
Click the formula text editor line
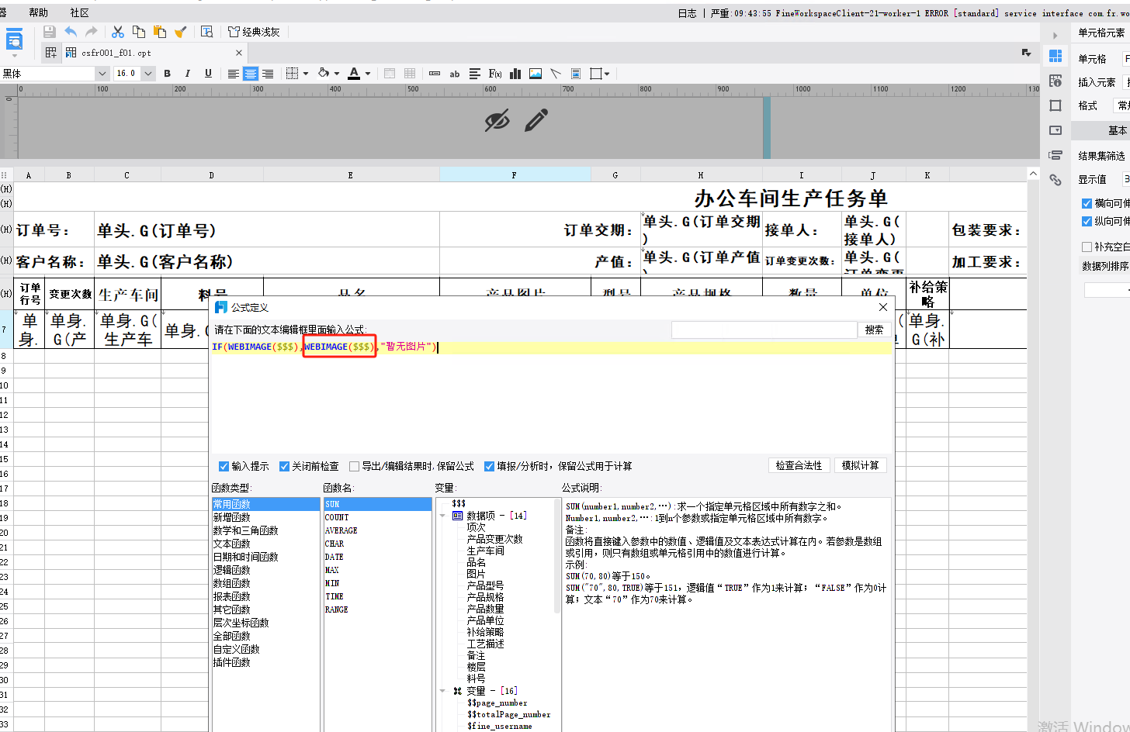551,347
